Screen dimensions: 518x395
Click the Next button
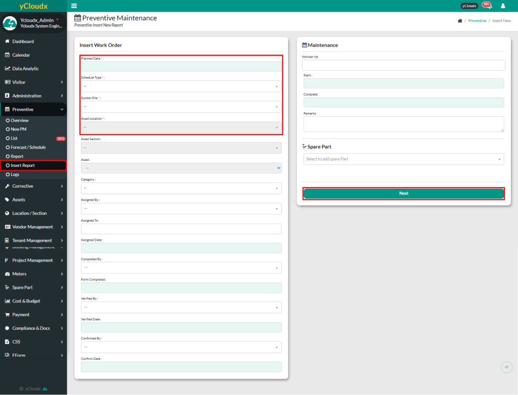click(x=403, y=193)
